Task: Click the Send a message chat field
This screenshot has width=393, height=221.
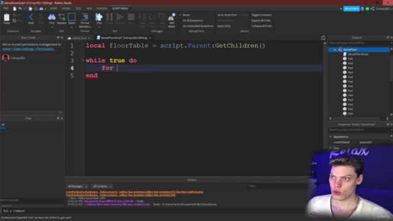Action: [32, 200]
